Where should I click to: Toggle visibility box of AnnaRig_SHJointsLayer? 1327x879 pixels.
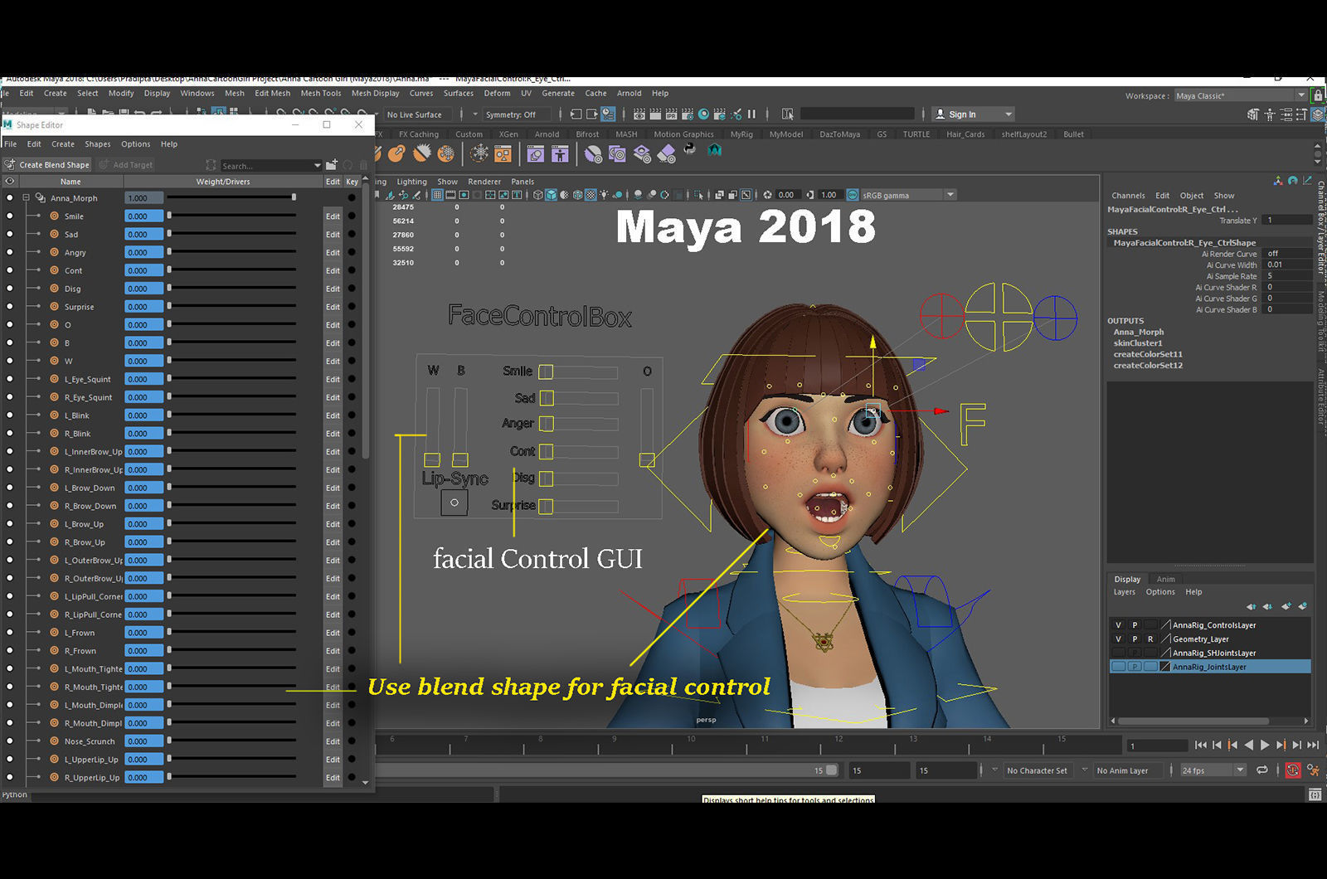[x=1118, y=653]
